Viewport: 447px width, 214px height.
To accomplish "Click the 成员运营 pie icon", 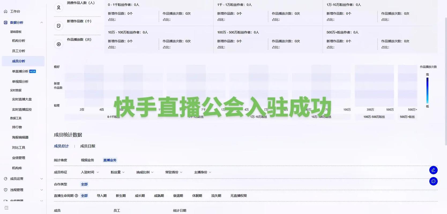I will pos(6,179).
